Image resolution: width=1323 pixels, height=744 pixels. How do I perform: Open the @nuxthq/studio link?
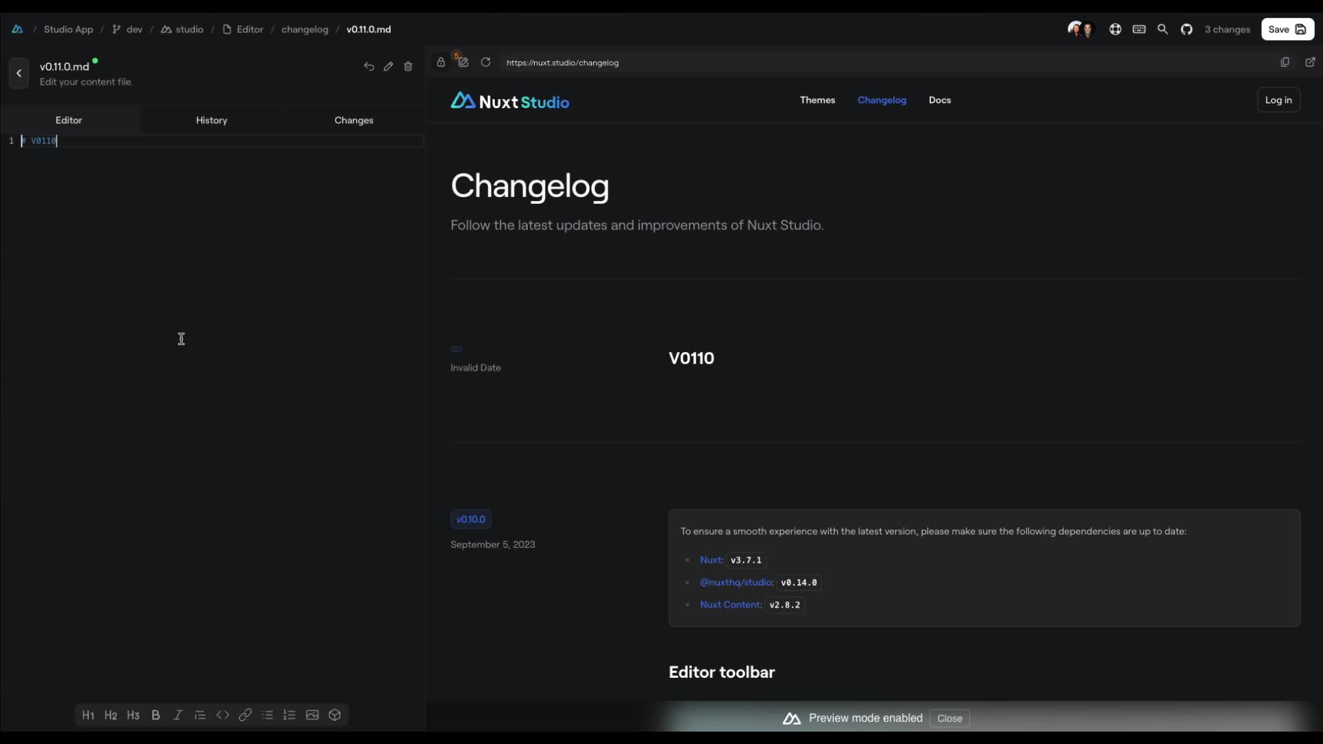(x=737, y=582)
